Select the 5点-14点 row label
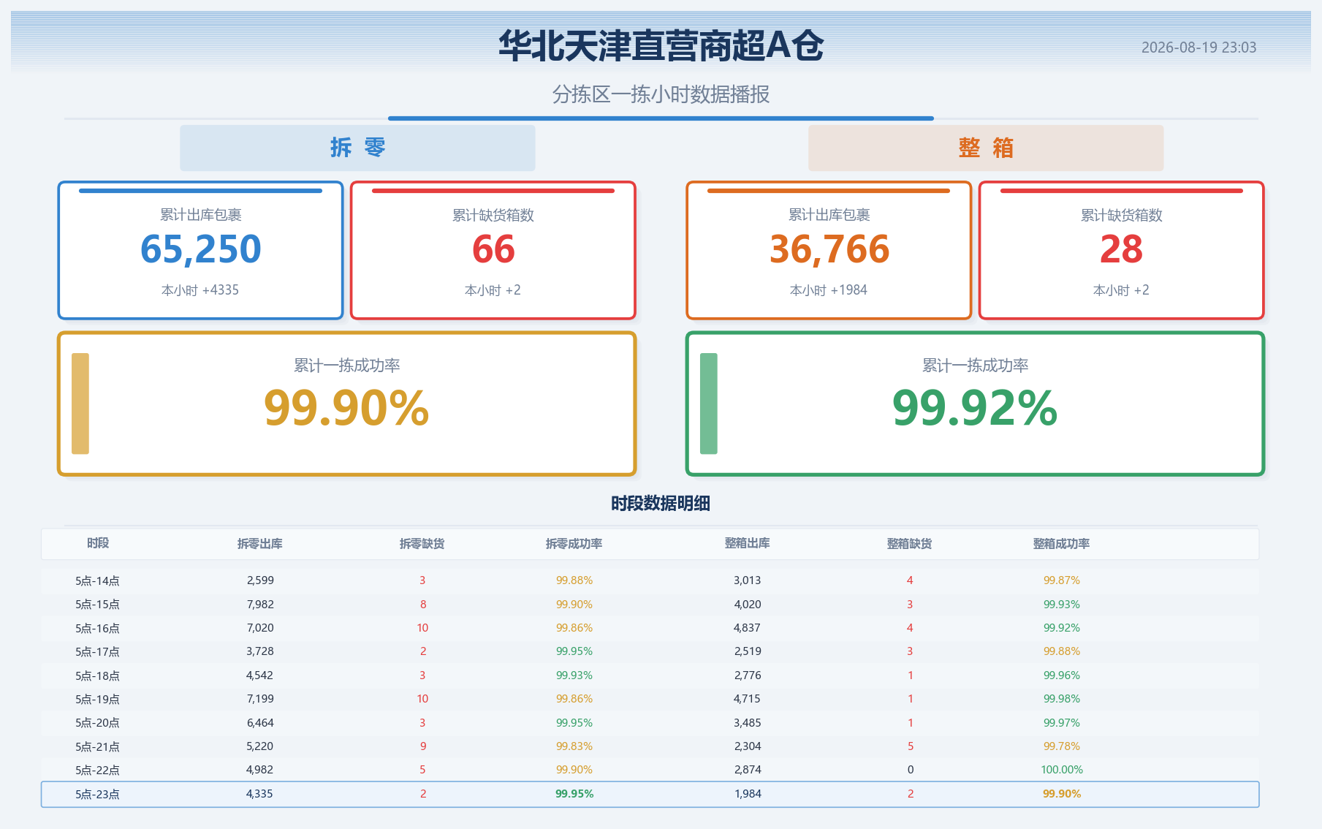The width and height of the screenshot is (1322, 829). pyautogui.click(x=97, y=581)
